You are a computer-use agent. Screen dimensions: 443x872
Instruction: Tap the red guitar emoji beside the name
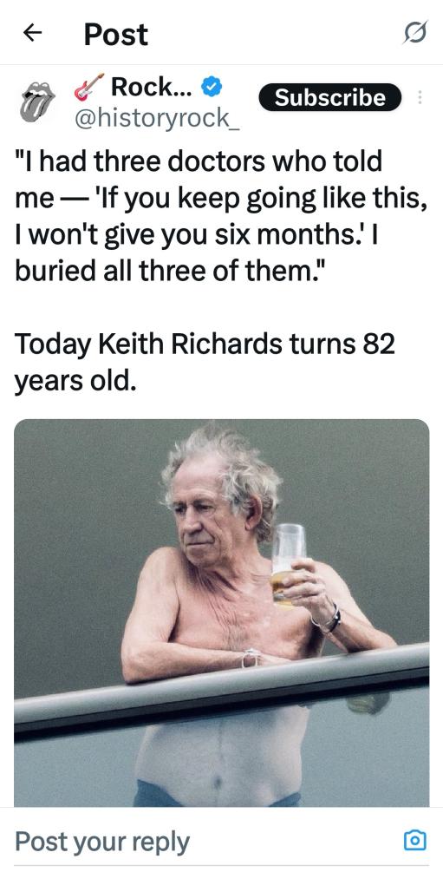coord(89,87)
